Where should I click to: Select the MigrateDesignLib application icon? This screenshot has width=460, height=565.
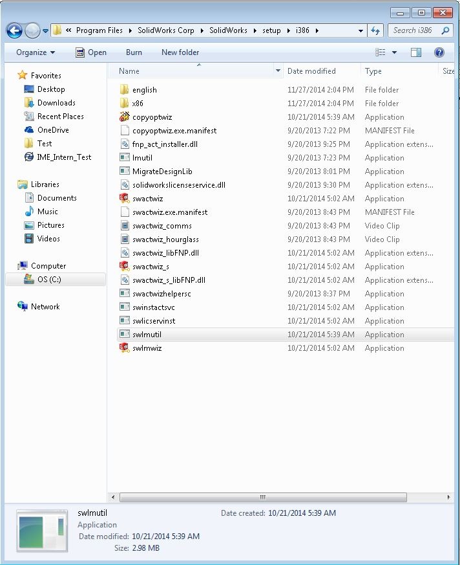click(125, 171)
